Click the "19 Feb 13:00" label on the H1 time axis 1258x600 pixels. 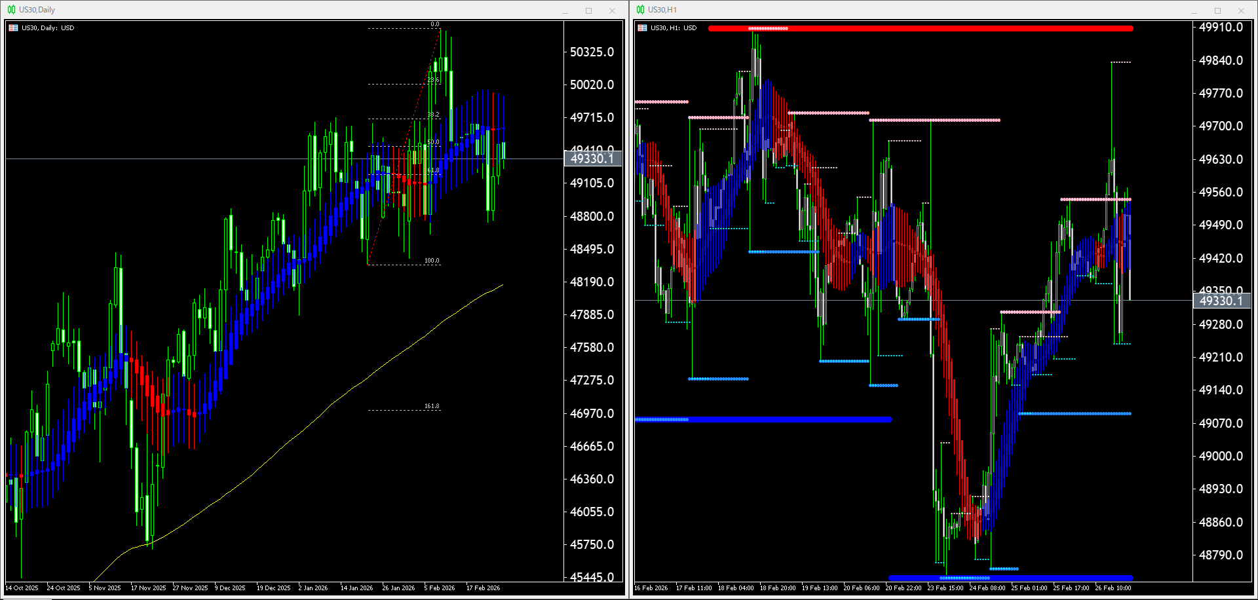point(820,588)
